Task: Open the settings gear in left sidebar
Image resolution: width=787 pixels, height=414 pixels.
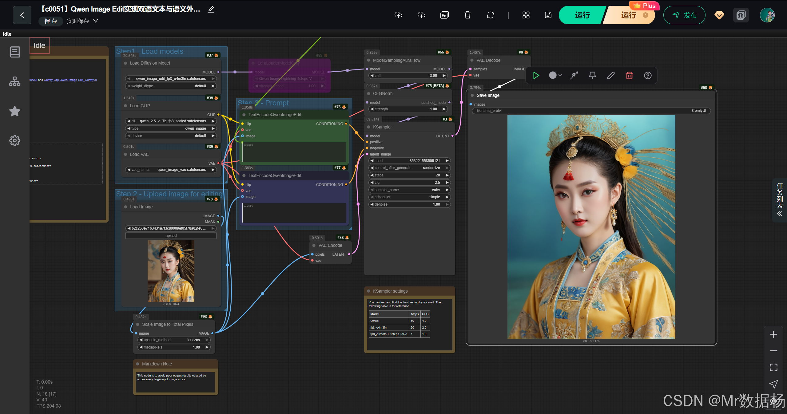Action: [15, 140]
